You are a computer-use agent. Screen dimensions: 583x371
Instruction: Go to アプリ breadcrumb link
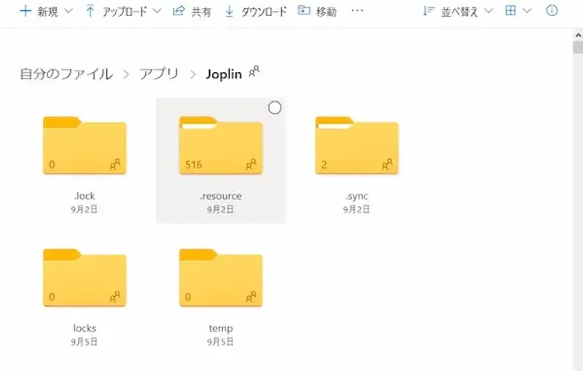pos(159,74)
